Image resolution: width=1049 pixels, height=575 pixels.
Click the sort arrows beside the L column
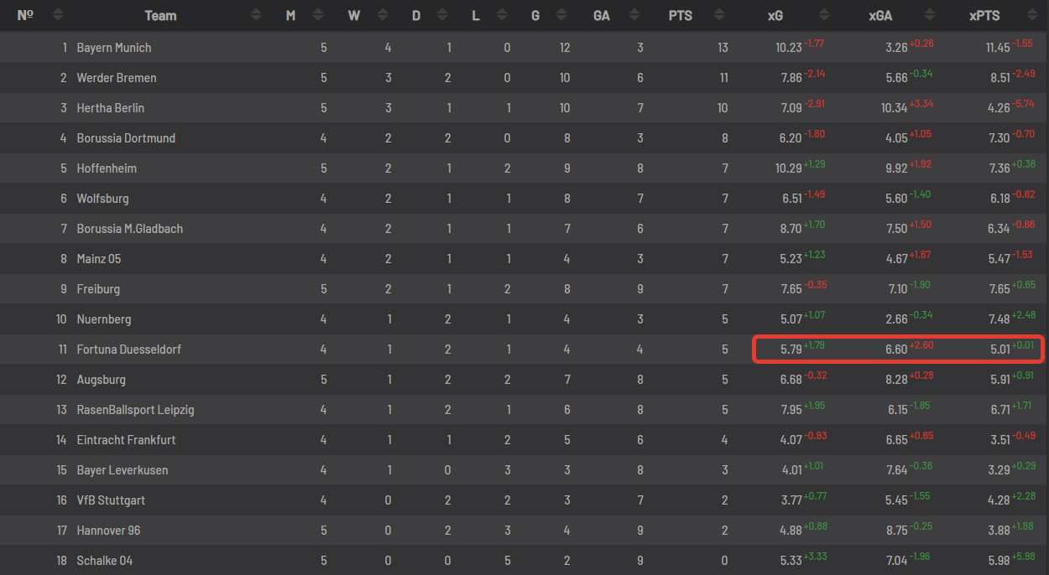502,15
